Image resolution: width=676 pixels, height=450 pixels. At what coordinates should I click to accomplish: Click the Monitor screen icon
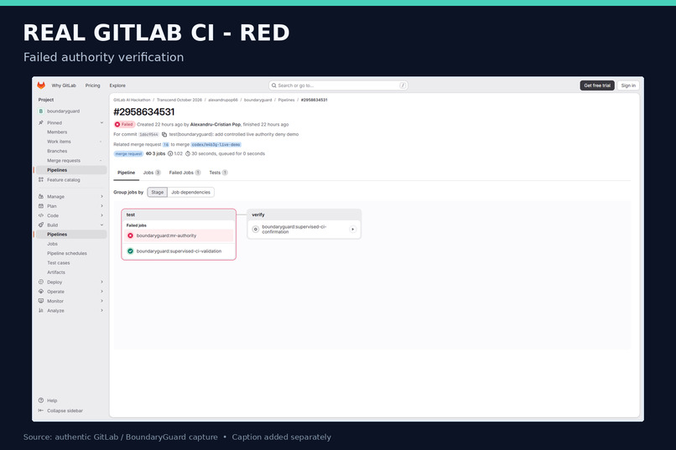click(41, 301)
